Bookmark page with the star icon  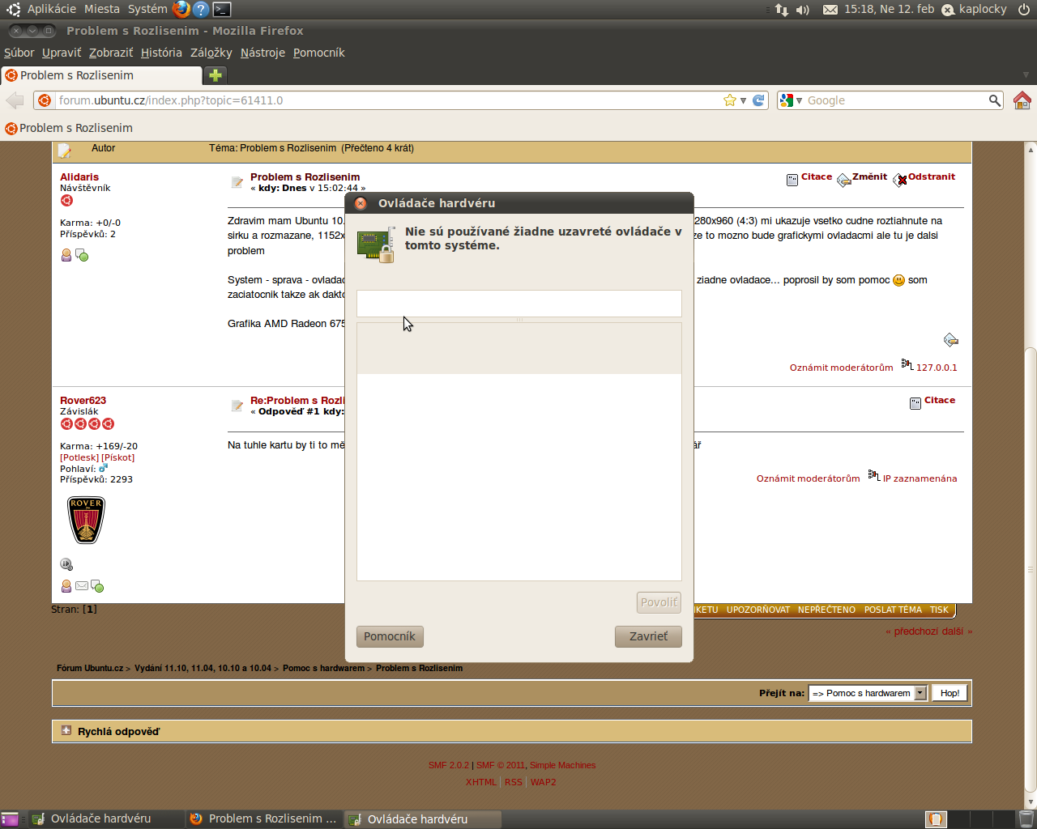(x=729, y=100)
